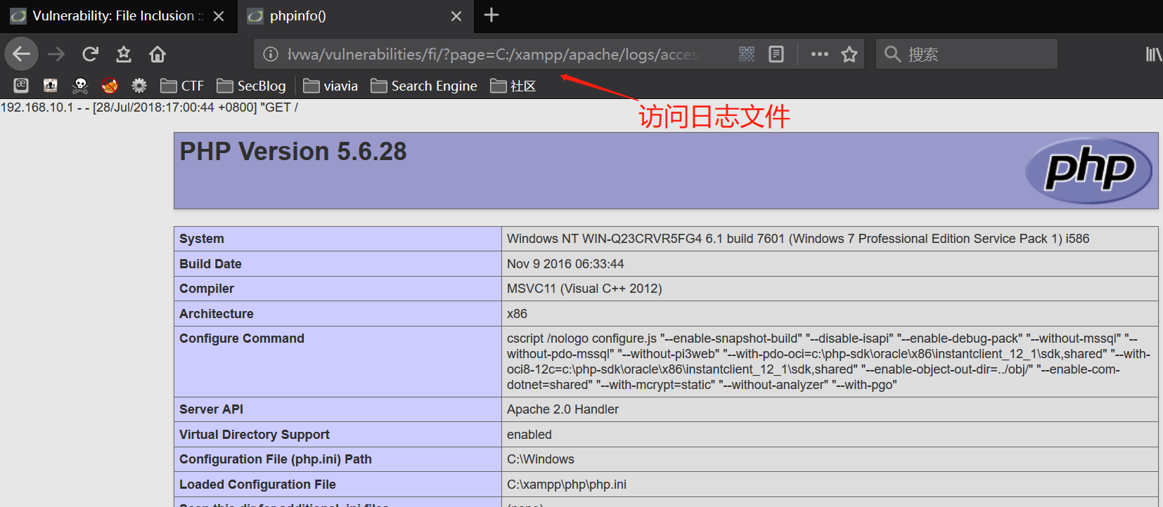Open a new browser tab

[491, 15]
